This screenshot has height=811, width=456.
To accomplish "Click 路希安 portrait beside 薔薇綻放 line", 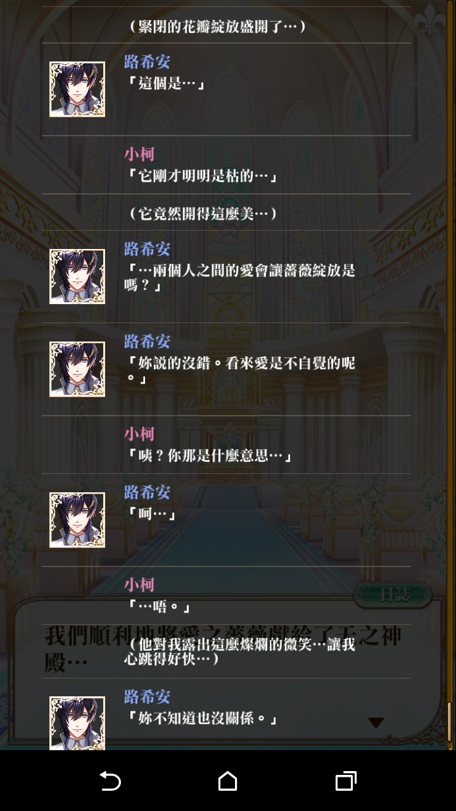I will [77, 276].
